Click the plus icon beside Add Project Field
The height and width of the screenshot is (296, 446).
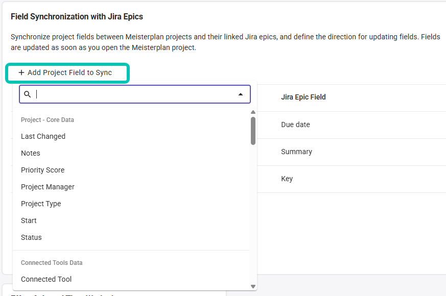[21, 72]
